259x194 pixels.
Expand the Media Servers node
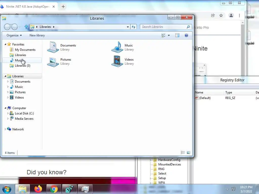(8, 119)
